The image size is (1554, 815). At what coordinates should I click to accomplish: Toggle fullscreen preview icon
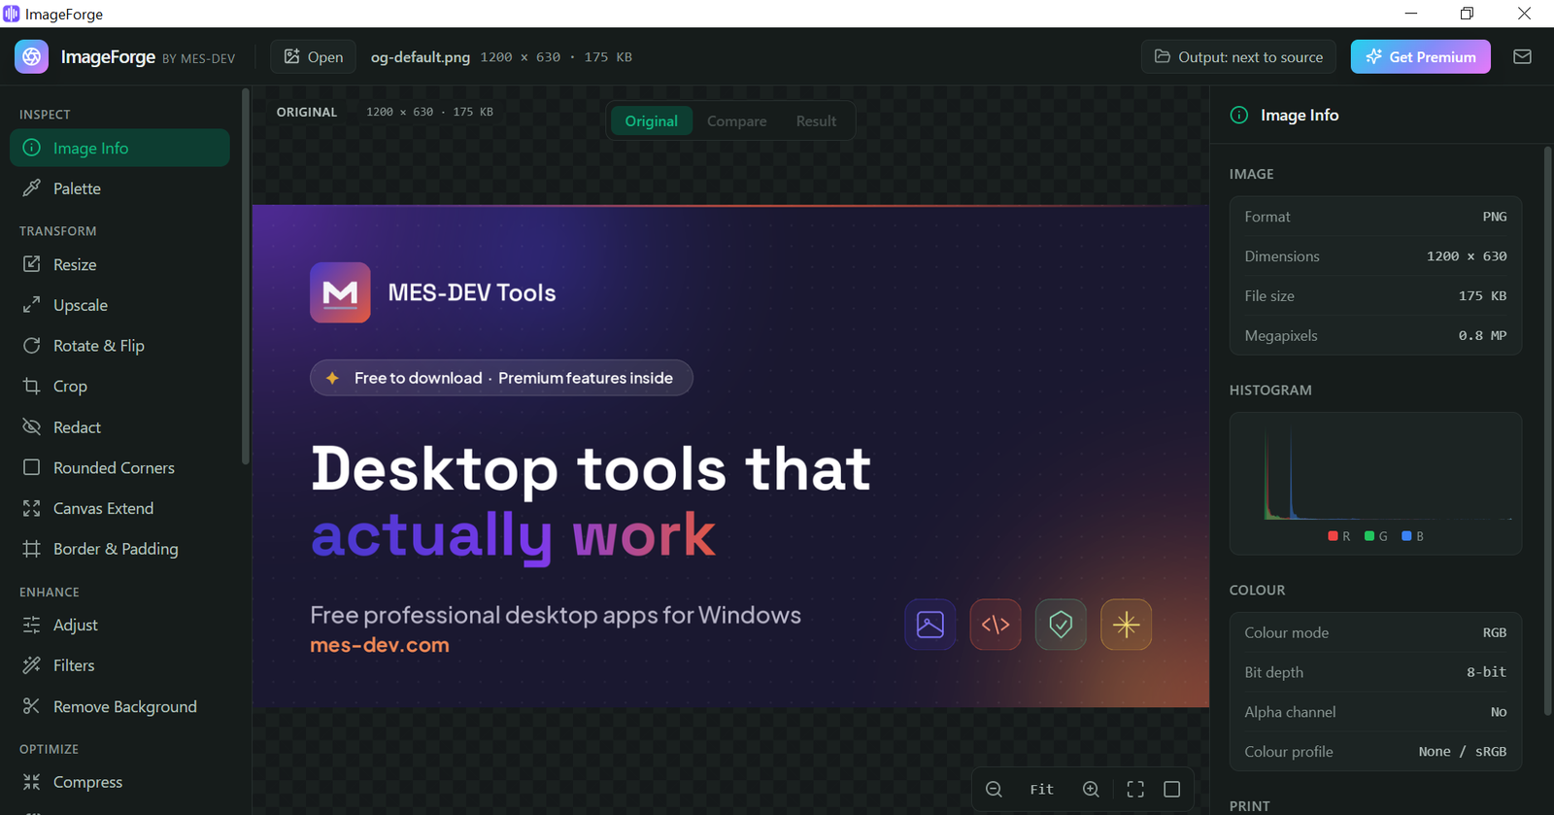click(x=1135, y=789)
